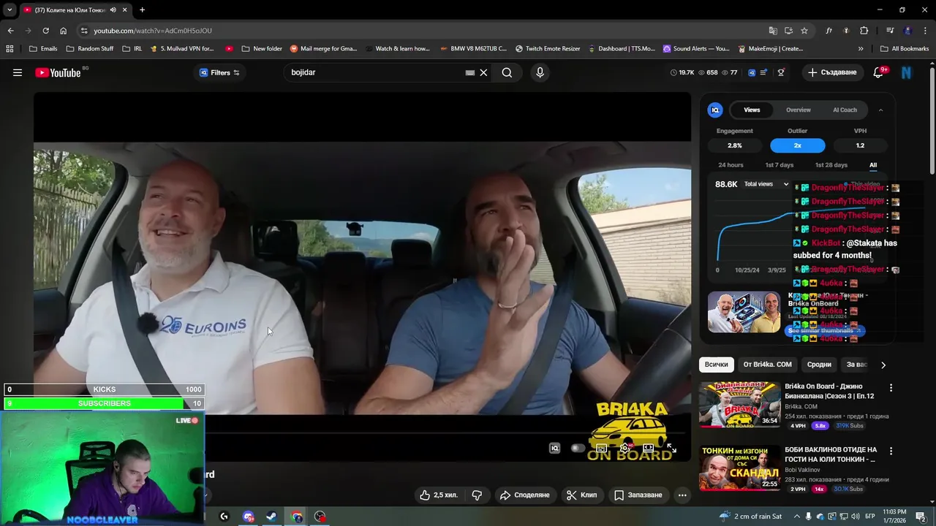This screenshot has height=526, width=936.
Task: Open options for Боби Ваклинов video
Action: (x=891, y=451)
